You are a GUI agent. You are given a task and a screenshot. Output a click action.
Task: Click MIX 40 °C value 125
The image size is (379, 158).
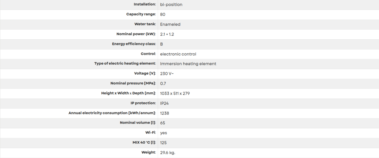click(164, 143)
